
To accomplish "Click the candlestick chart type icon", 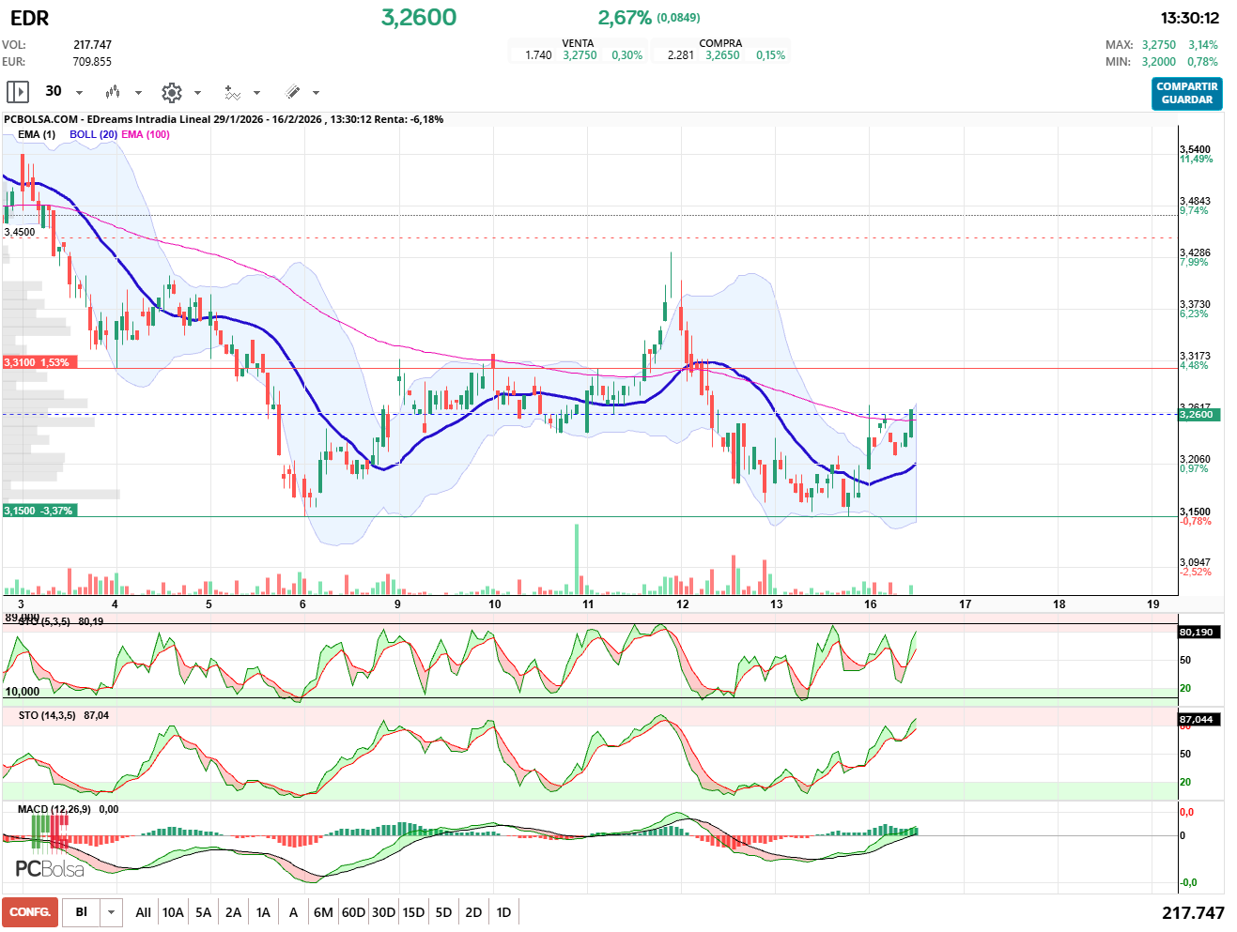I will click(x=113, y=92).
